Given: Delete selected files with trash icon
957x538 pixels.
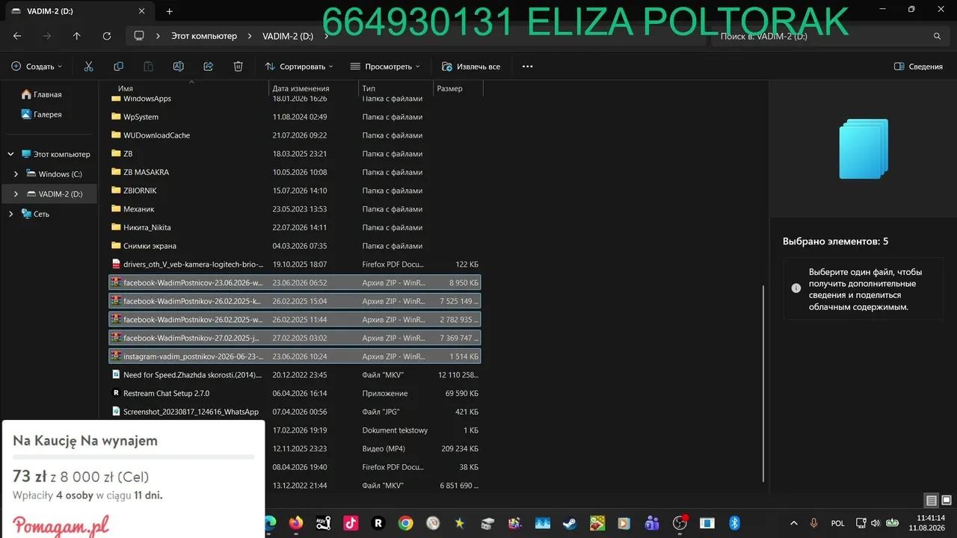Looking at the screenshot, I should coord(238,67).
